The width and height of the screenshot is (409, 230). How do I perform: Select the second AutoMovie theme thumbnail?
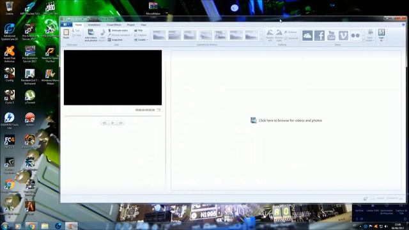coord(174,35)
